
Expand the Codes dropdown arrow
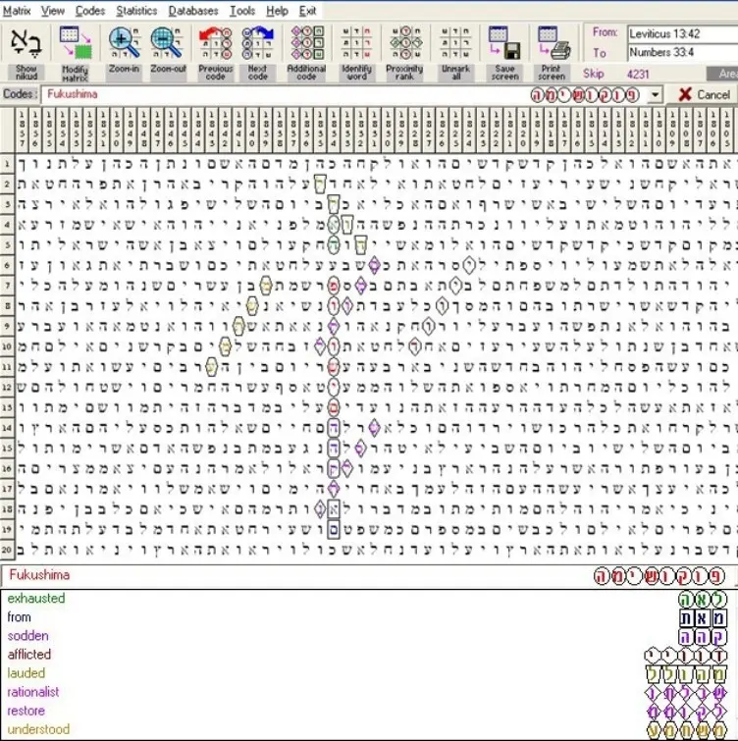click(655, 95)
